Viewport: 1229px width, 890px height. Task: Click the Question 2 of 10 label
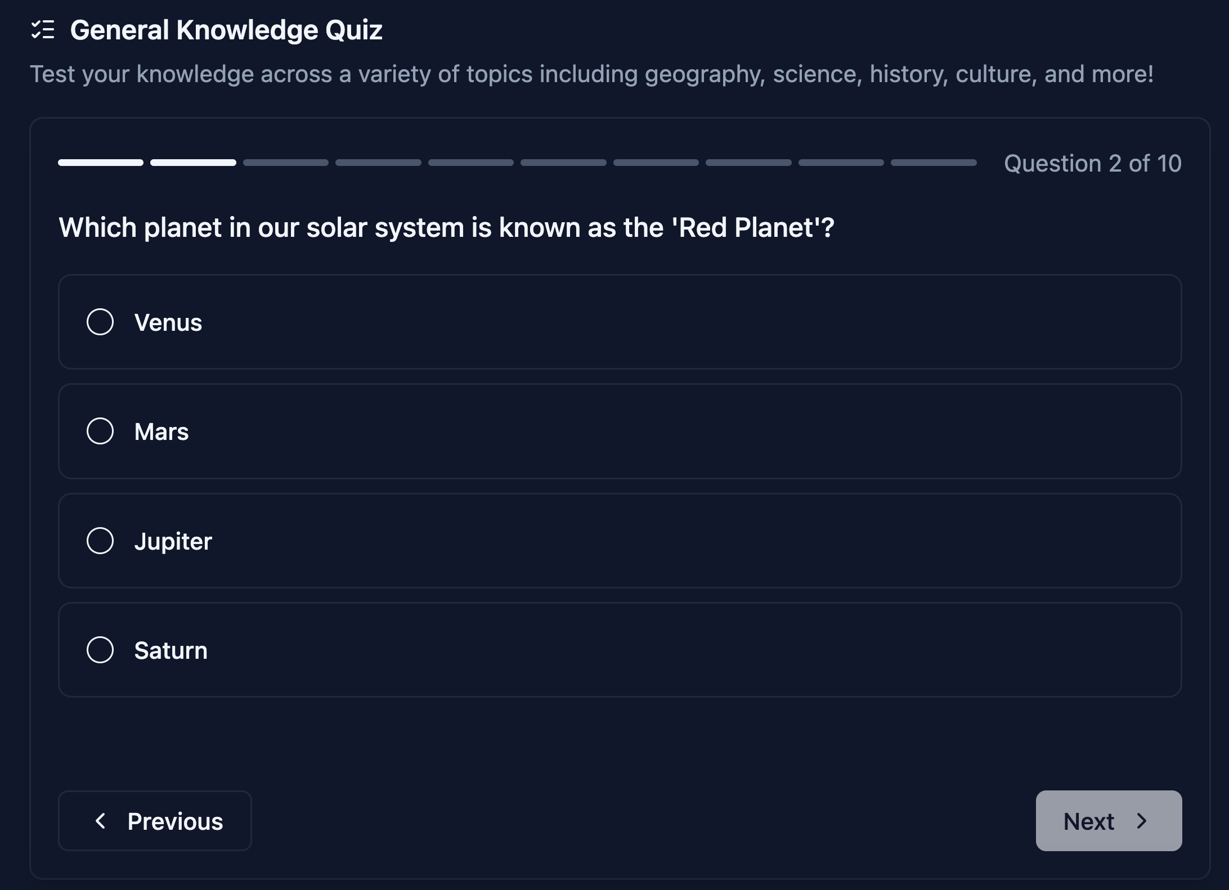(x=1093, y=164)
